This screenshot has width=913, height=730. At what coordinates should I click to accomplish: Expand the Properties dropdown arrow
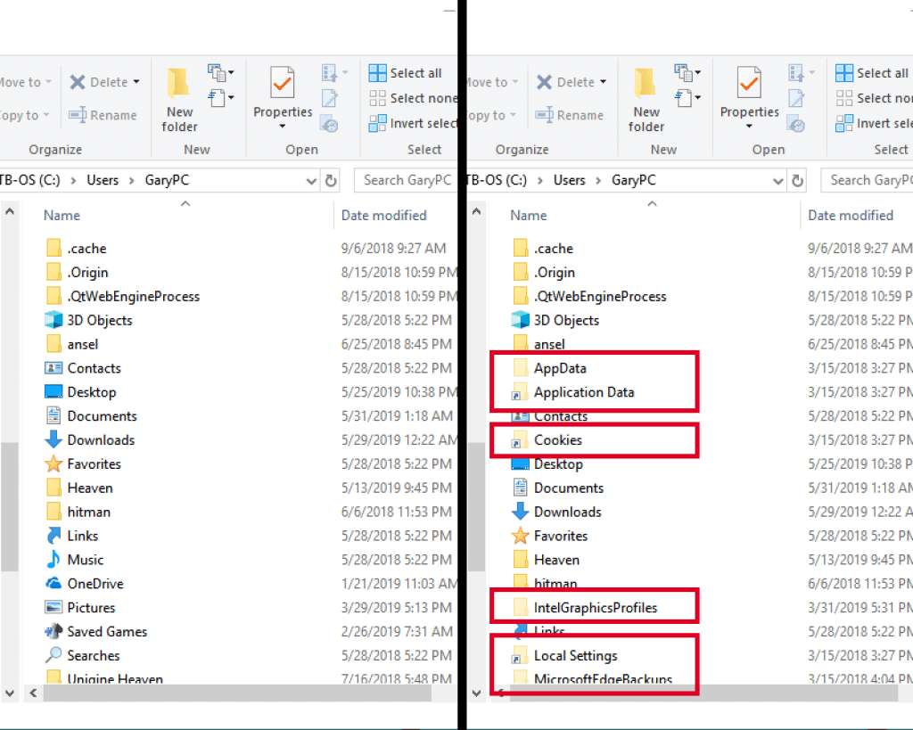coord(282,127)
